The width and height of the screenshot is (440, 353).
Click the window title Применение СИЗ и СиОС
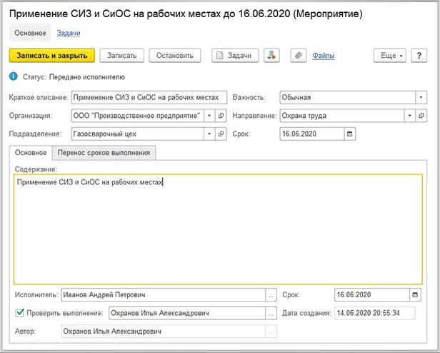pos(186,14)
